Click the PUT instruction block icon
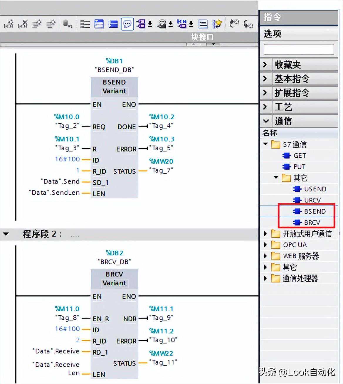343x384 pixels. pyautogui.click(x=286, y=167)
